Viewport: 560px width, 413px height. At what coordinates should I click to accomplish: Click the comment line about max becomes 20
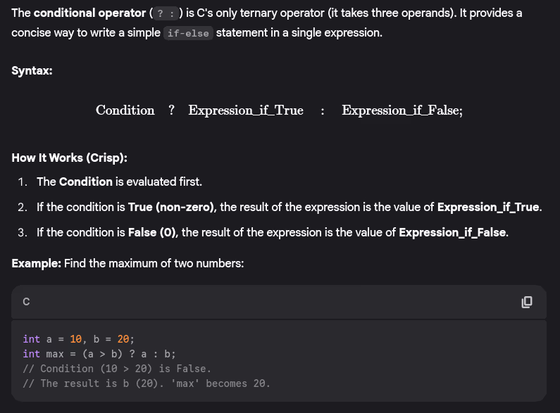pos(146,383)
